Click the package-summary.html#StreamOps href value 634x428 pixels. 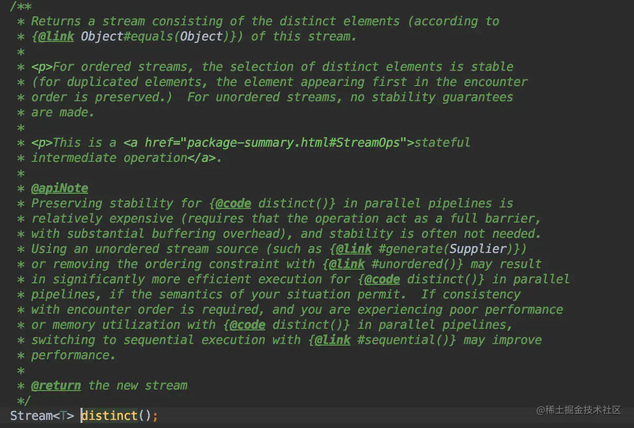tap(294, 142)
